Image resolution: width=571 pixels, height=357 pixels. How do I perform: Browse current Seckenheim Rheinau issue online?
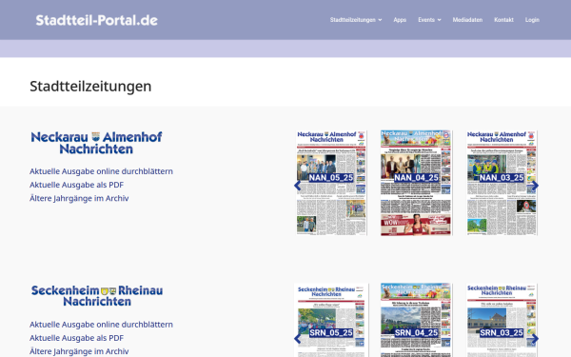[101, 325]
